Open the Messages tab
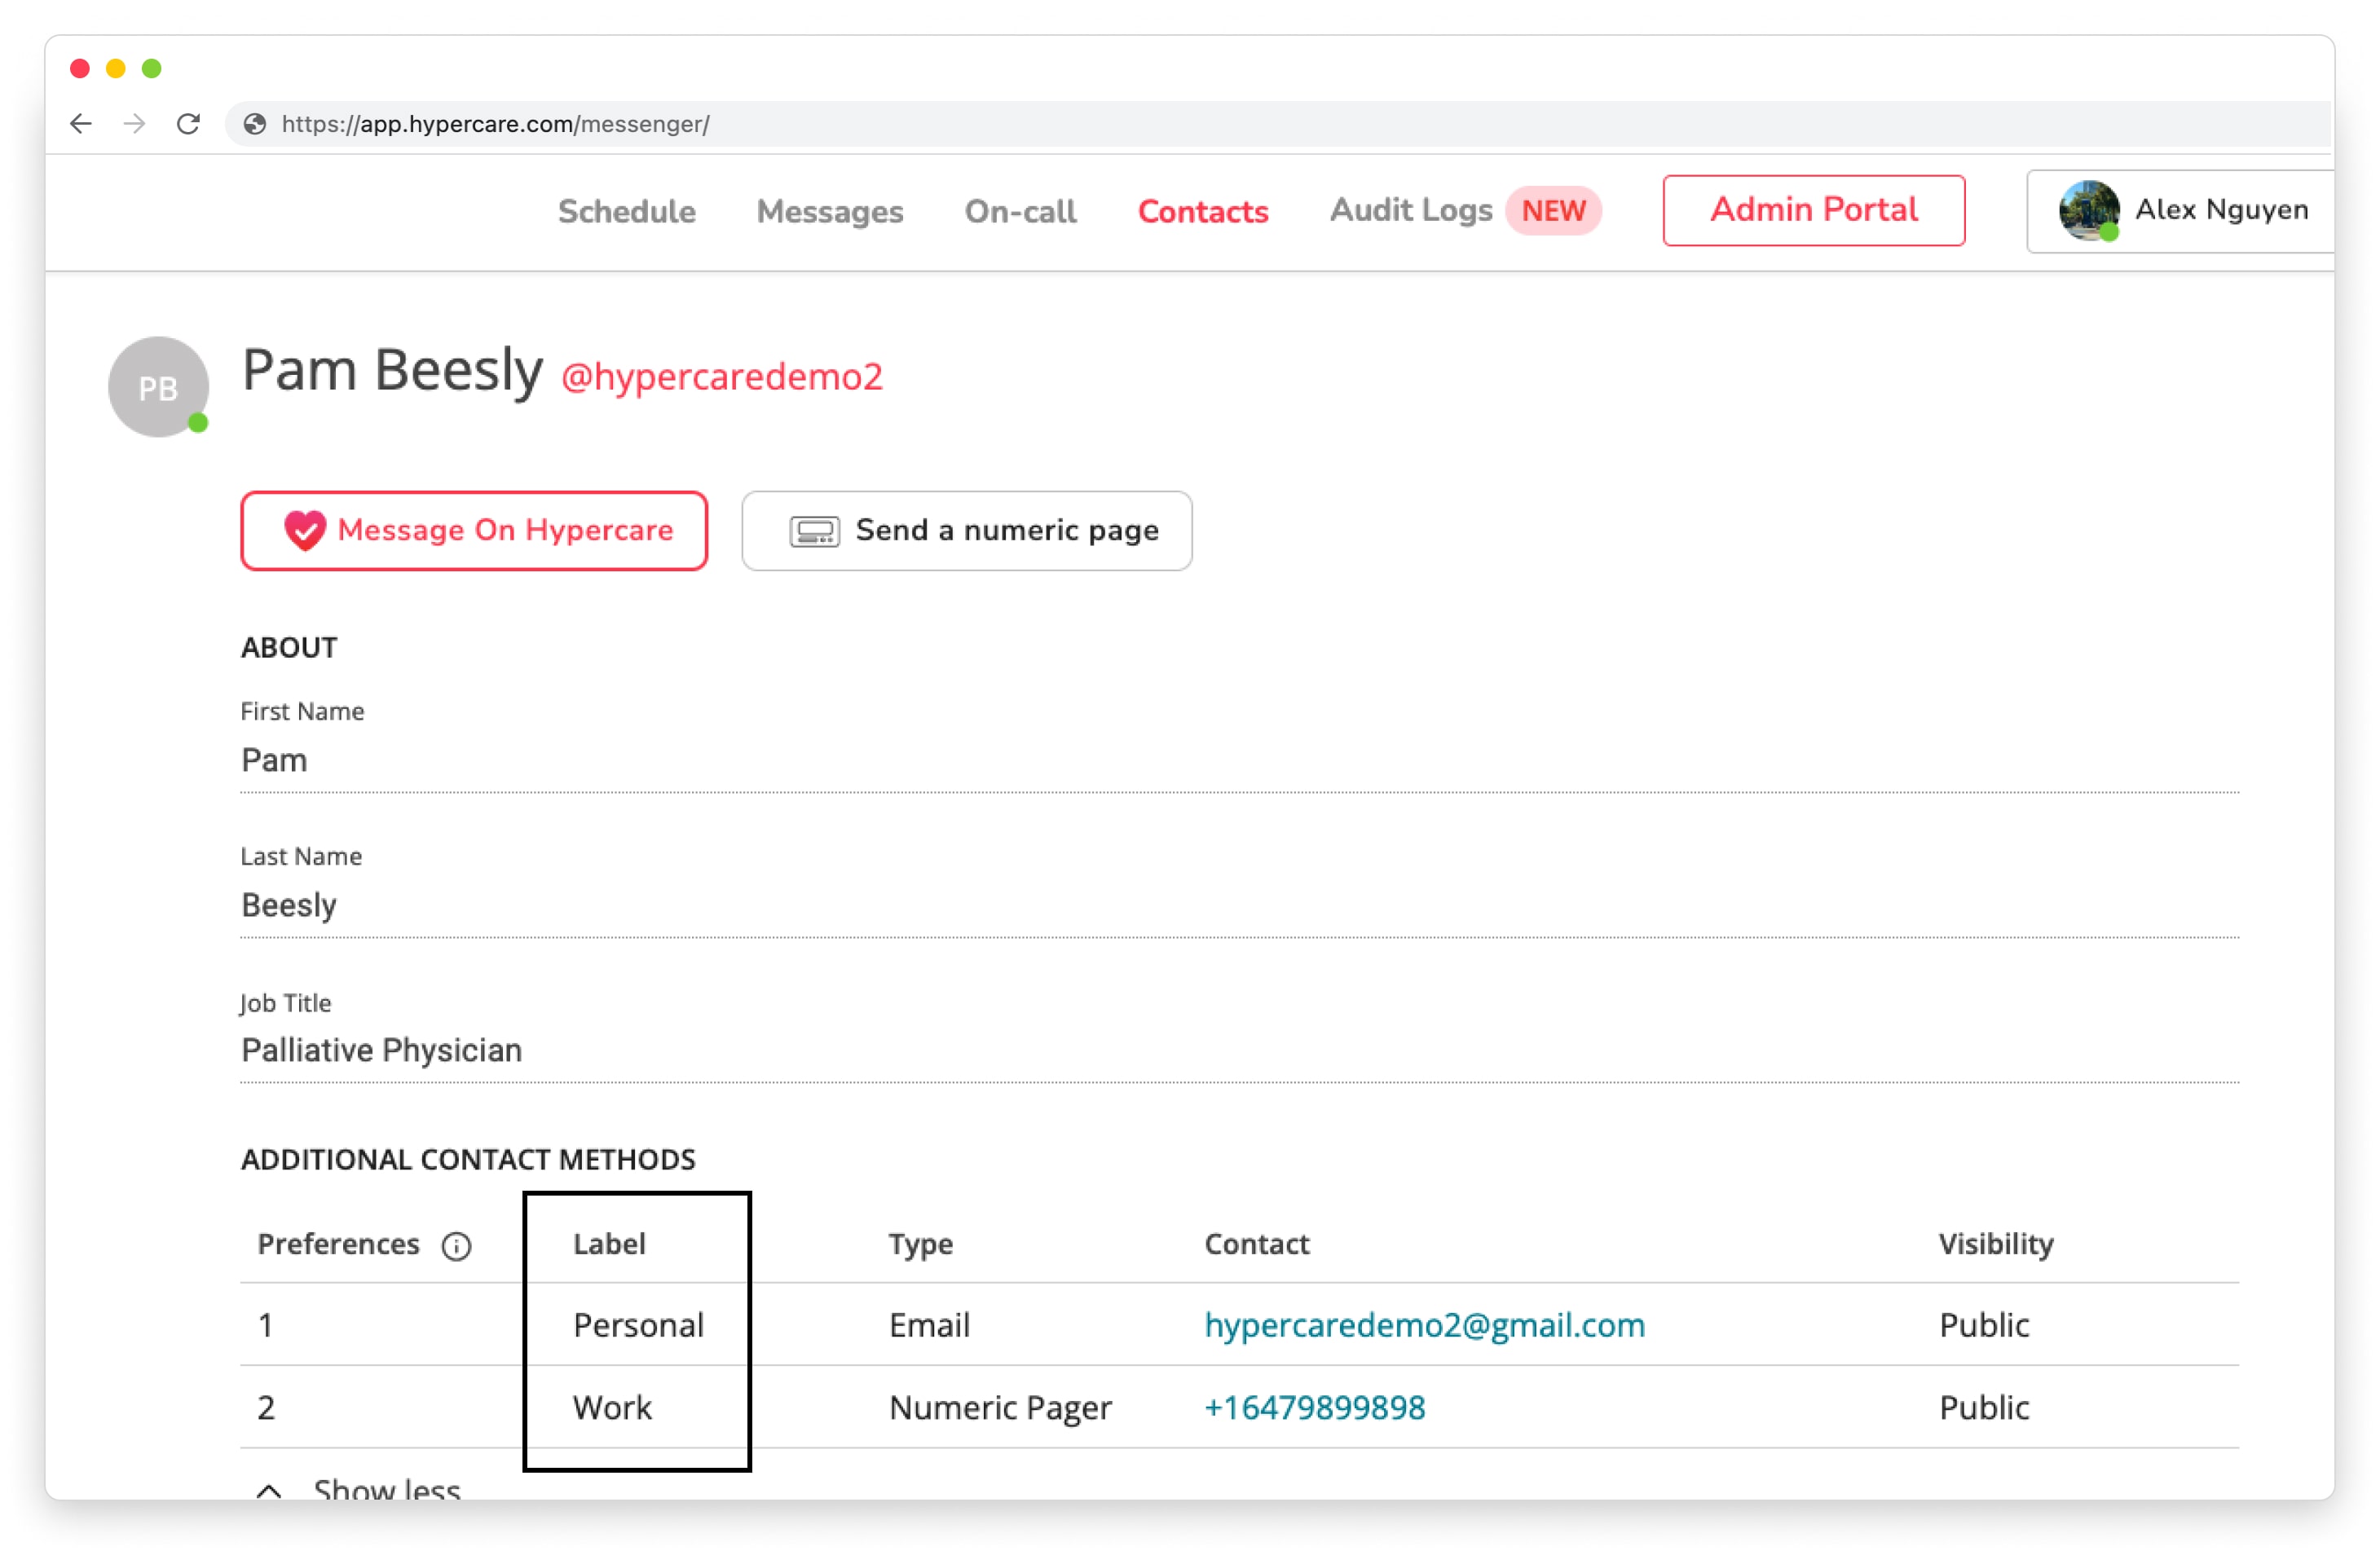This screenshot has width=2380, height=1555. tap(830, 211)
